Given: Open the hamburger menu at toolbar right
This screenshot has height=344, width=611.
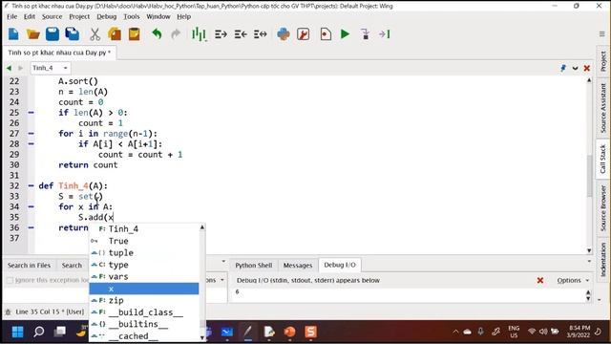Looking at the screenshot, I should tap(602, 34).
